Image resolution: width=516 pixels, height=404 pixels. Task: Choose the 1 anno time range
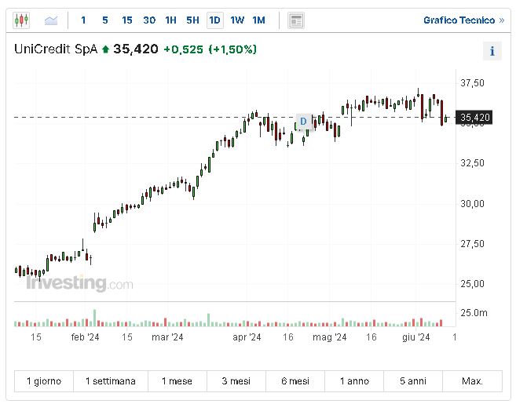[354, 381]
